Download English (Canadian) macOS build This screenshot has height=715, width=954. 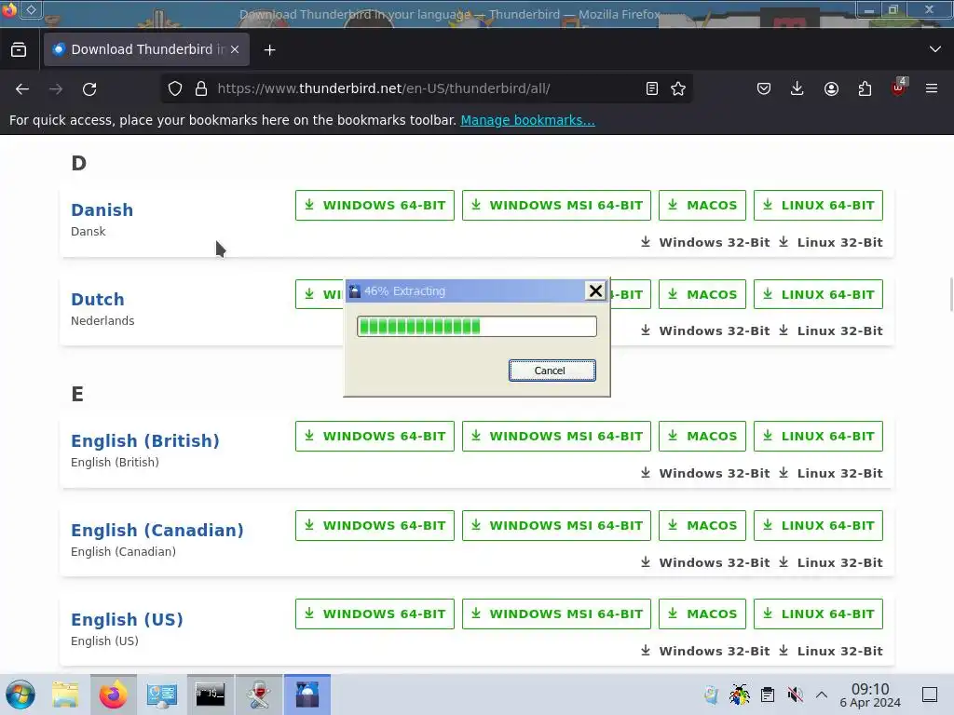click(x=702, y=526)
